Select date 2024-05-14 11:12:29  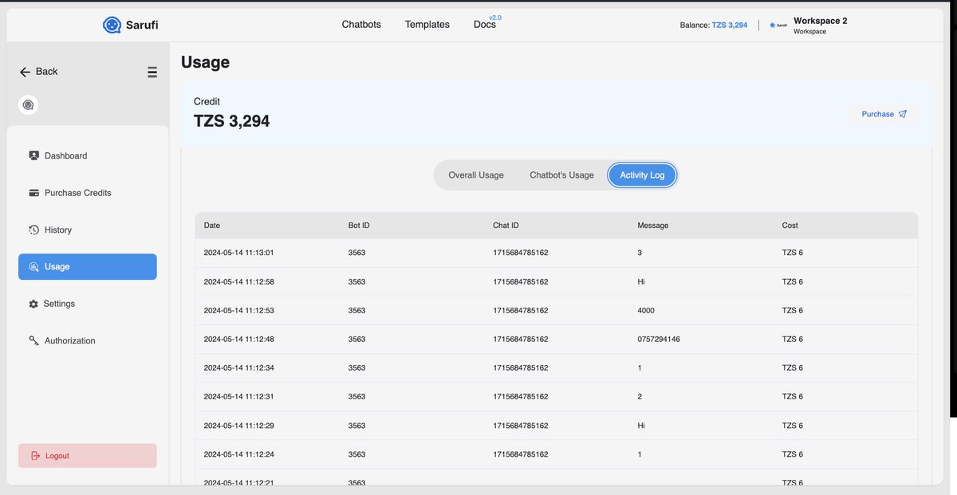pyautogui.click(x=240, y=426)
